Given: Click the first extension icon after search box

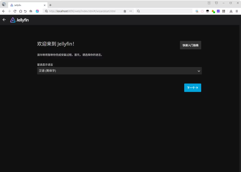Looking at the screenshot, I should click(x=197, y=11).
